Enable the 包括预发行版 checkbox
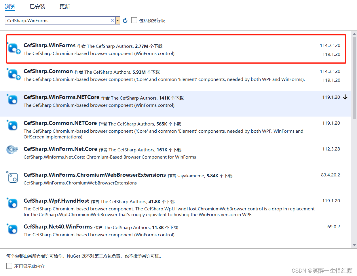The image size is (357, 276). 134,20
